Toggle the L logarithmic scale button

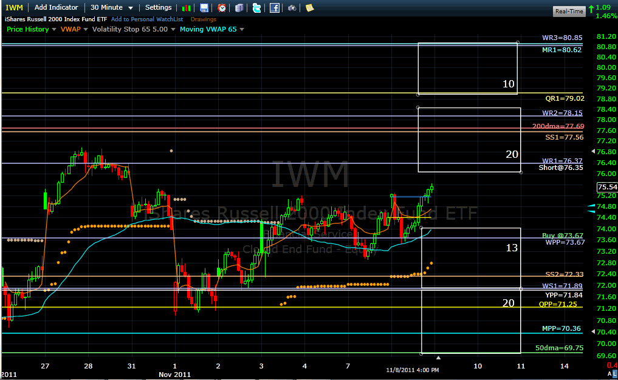tap(615, 374)
